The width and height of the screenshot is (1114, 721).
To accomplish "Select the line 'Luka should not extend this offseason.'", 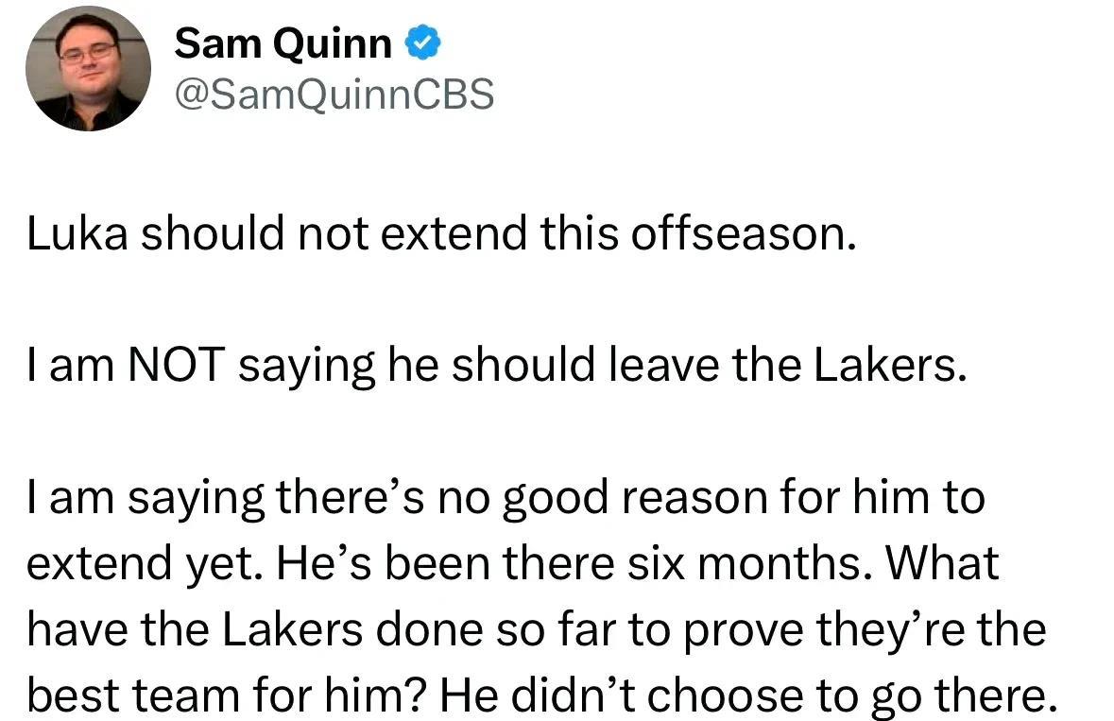I will click(442, 233).
